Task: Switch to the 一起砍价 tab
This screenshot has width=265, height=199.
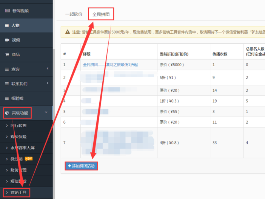Action: coord(74,14)
